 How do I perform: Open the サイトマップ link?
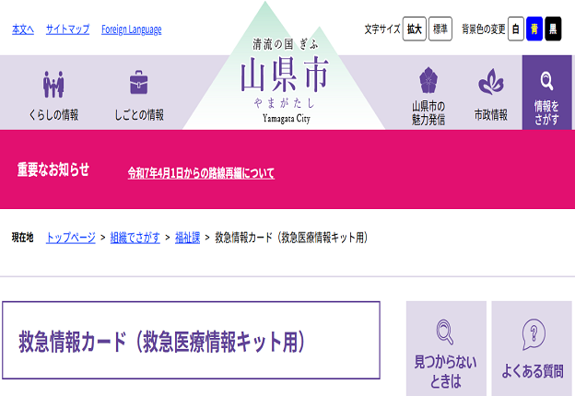(x=67, y=29)
